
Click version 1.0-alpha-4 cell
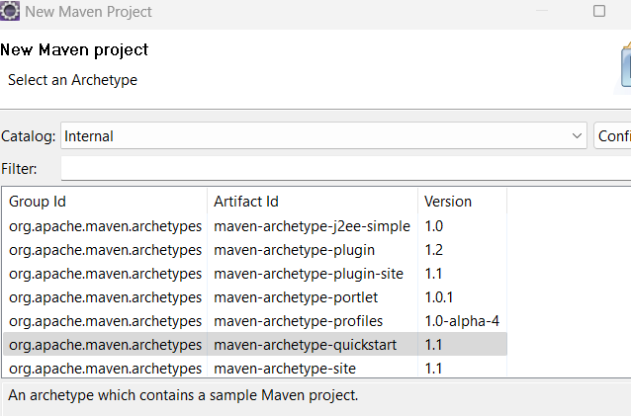pyautogui.click(x=462, y=321)
